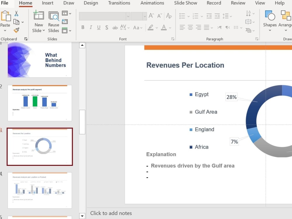Switch to the Design tab
The image size is (292, 219).
(91, 3)
